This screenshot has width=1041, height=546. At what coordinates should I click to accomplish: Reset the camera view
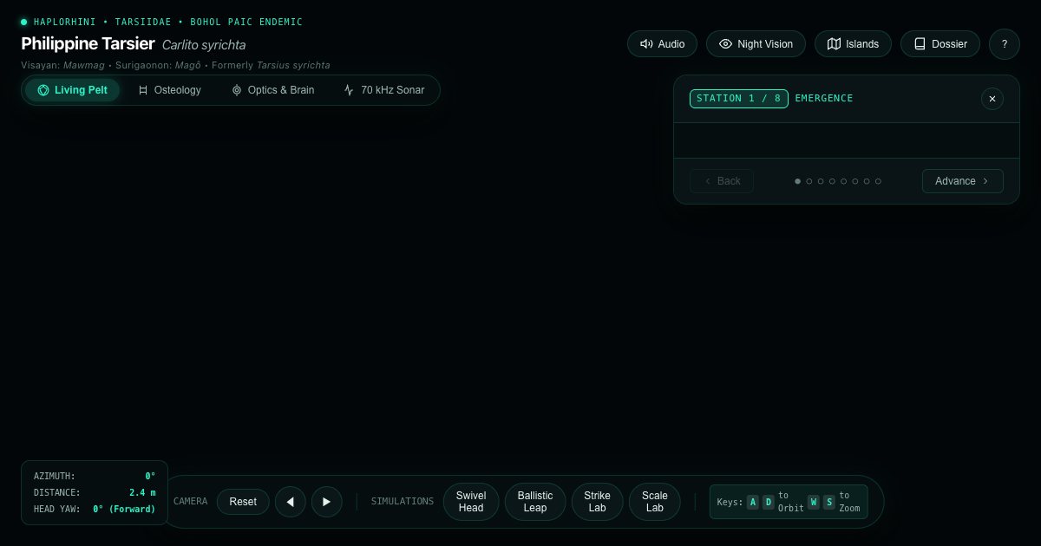pos(243,502)
